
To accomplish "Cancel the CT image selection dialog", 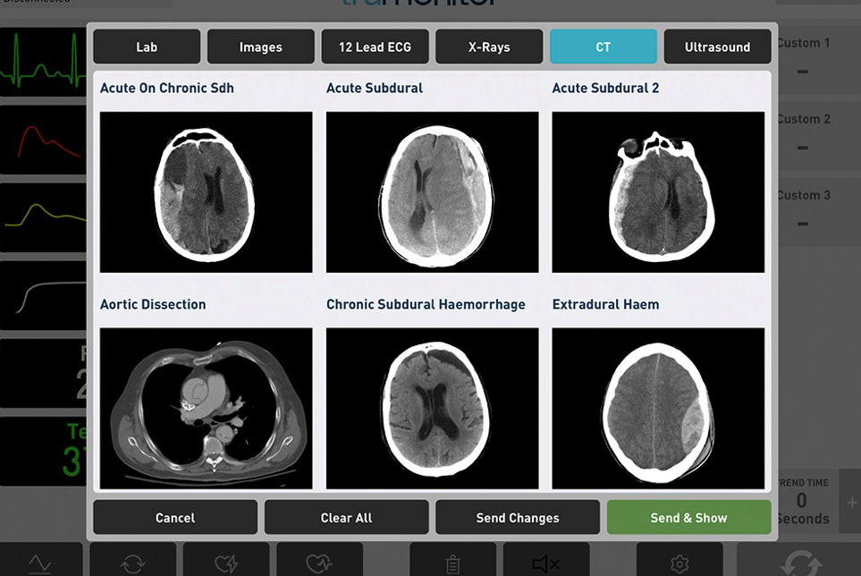I will click(175, 518).
